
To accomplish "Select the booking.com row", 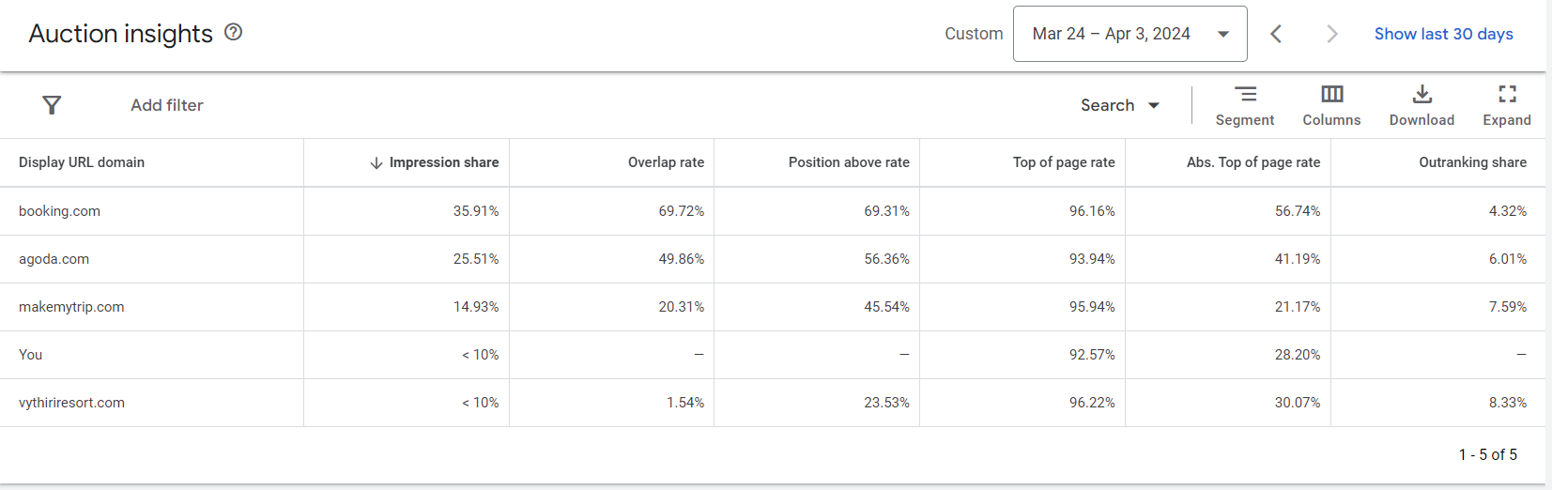I will pos(59,211).
